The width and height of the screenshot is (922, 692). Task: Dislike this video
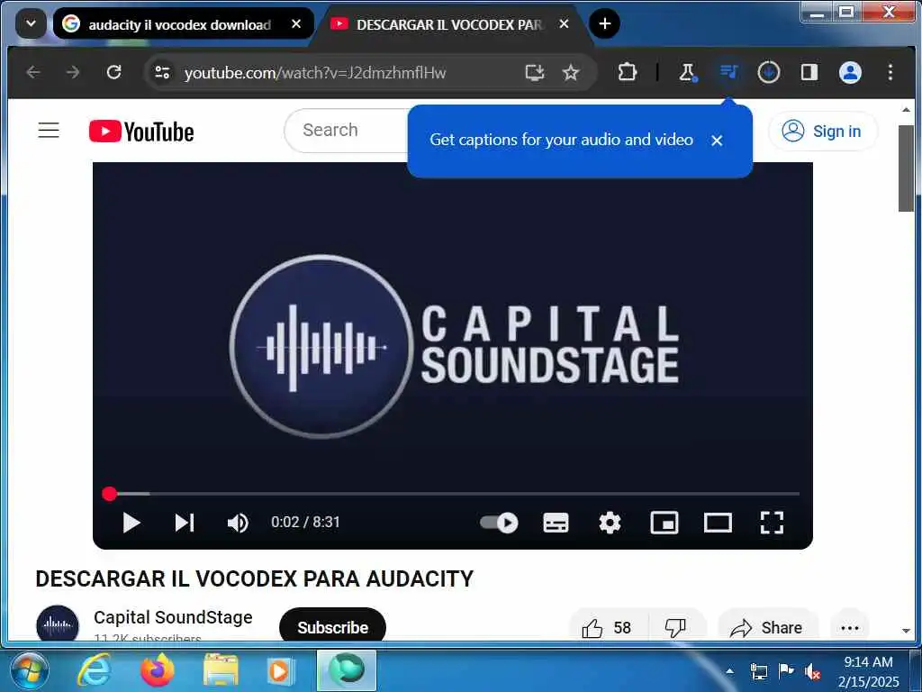point(675,628)
